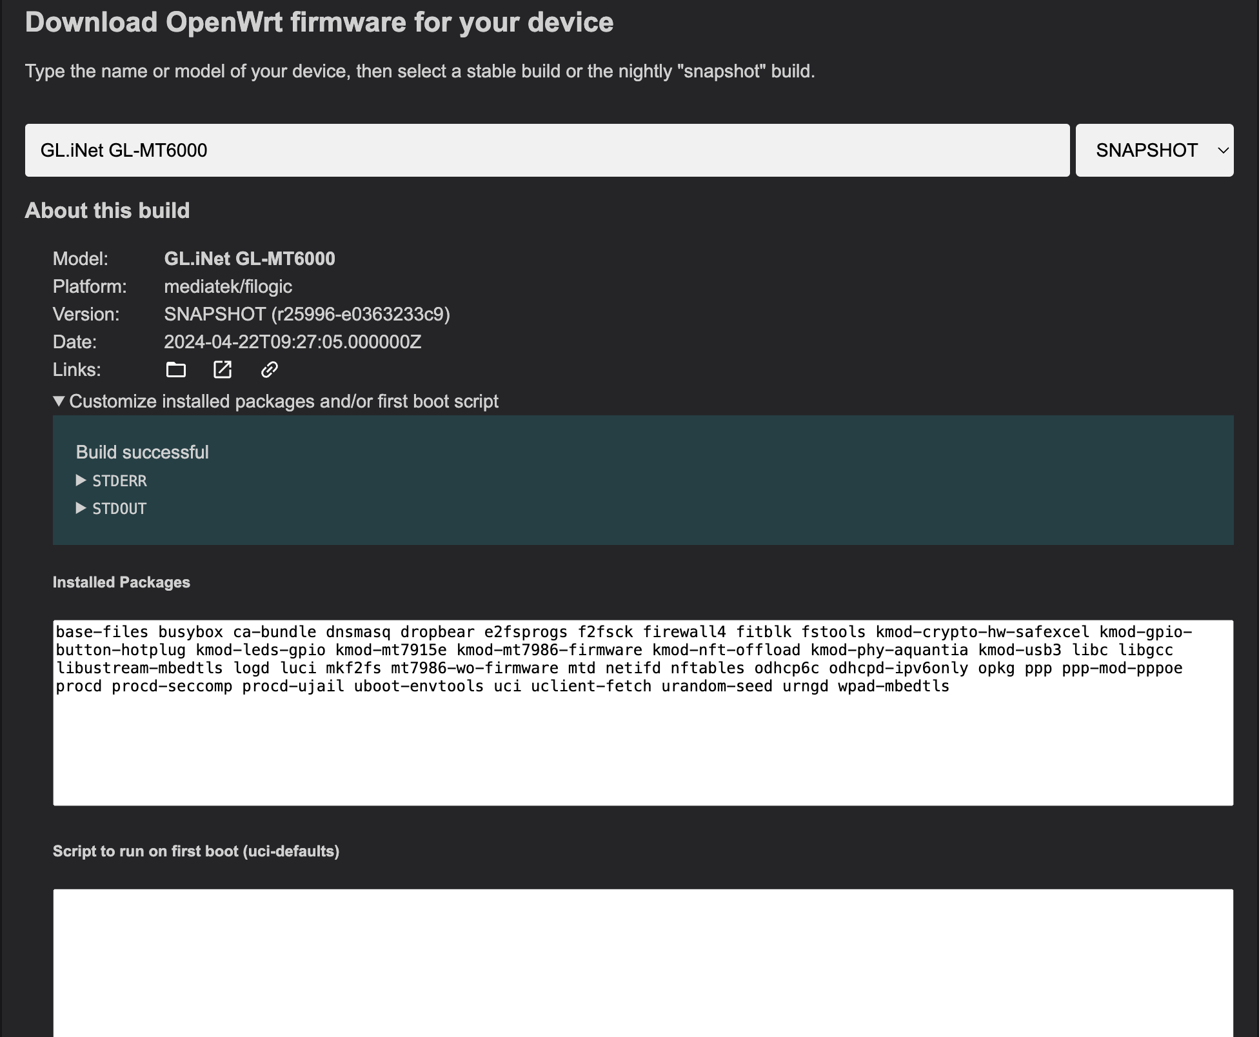Click the Installed Packages label

(x=121, y=582)
